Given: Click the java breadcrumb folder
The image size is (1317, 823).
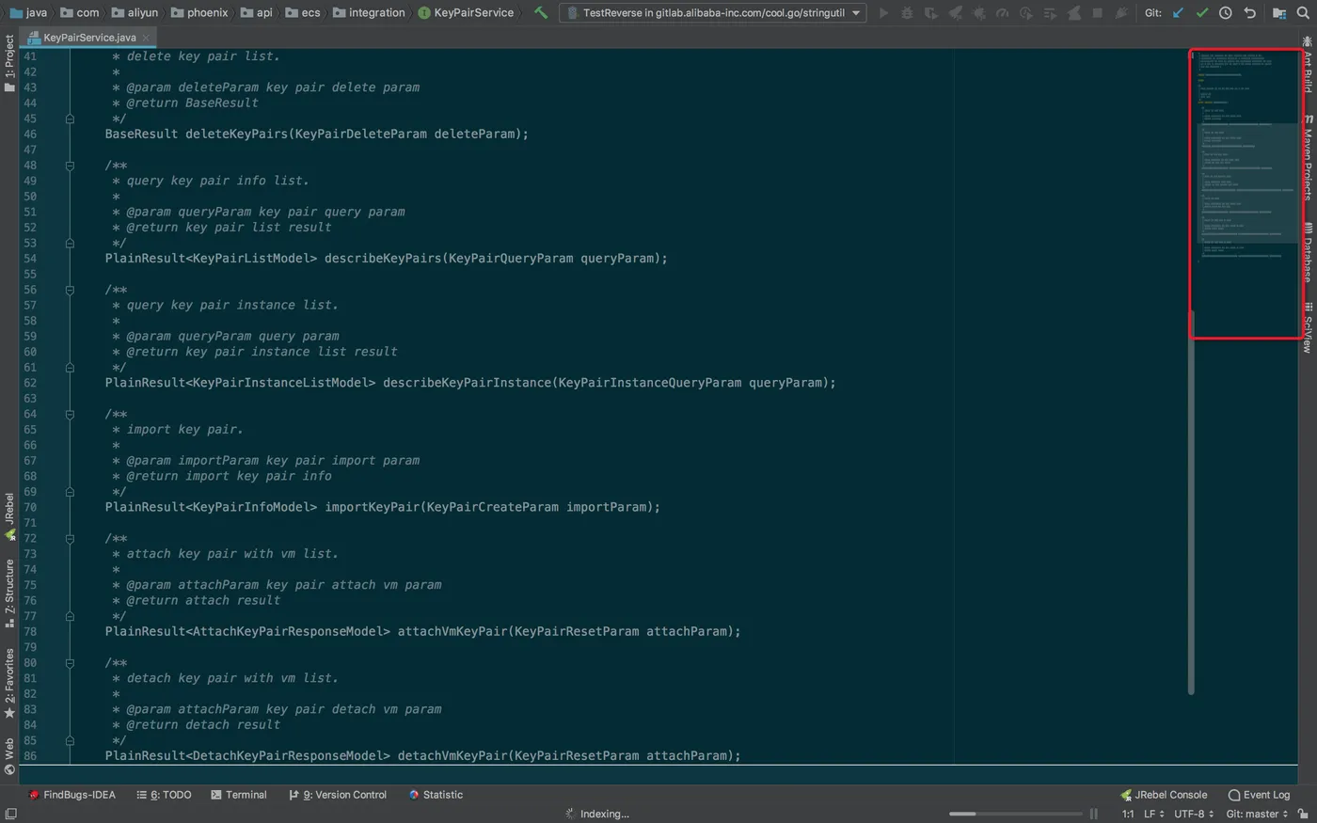Looking at the screenshot, I should (x=28, y=13).
